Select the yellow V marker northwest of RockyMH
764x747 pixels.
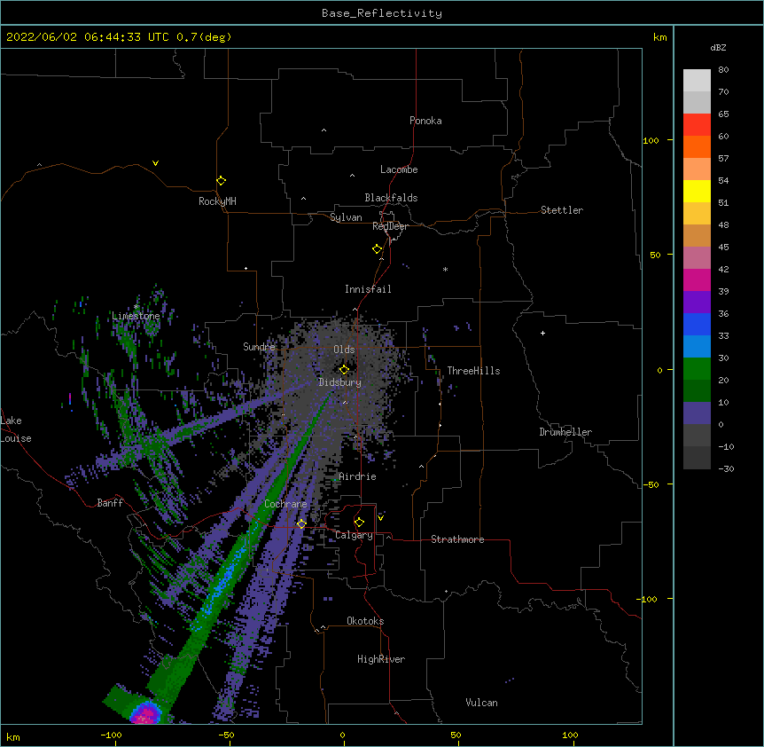(155, 163)
